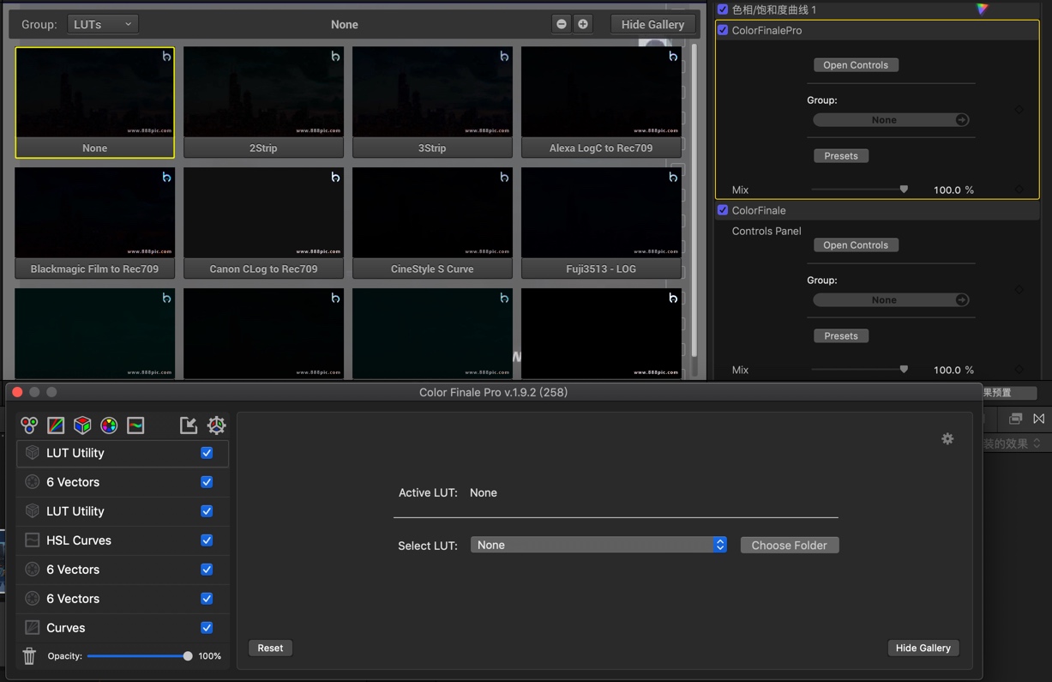This screenshot has height=682, width=1052.
Task: Open the Select LUT dropdown
Action: click(x=598, y=544)
